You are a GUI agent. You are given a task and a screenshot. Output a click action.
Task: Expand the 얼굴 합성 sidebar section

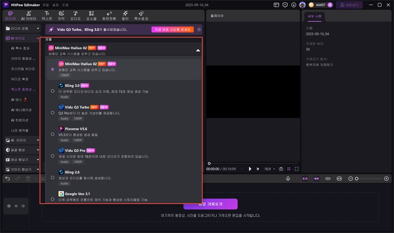click(22, 150)
